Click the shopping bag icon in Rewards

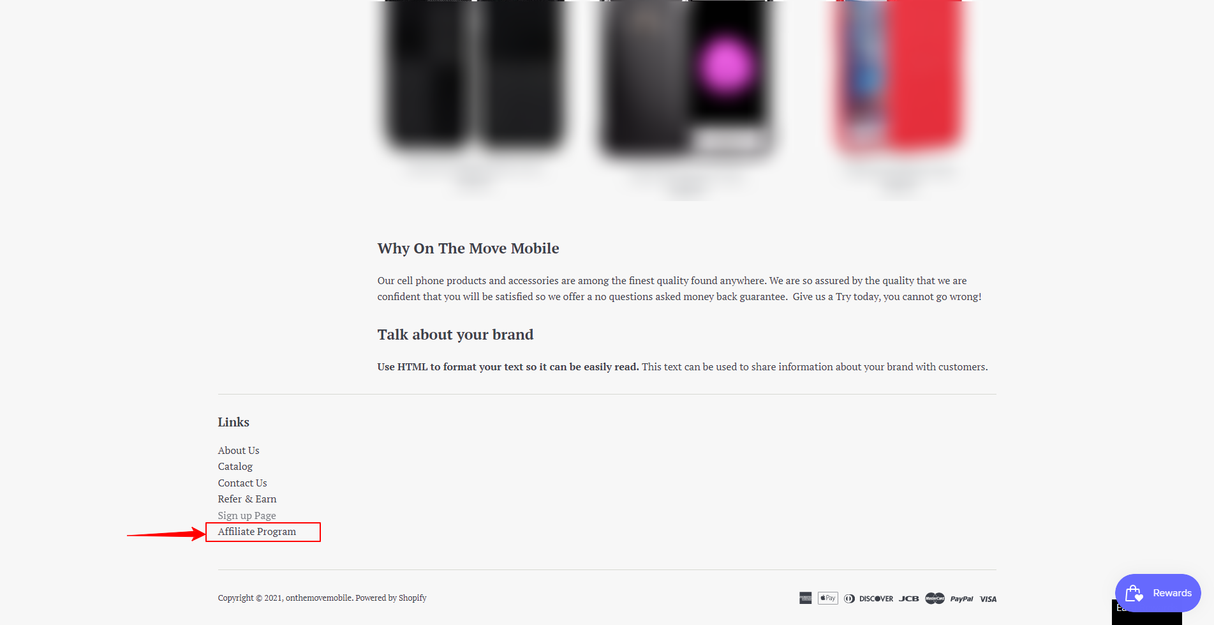coord(1134,593)
